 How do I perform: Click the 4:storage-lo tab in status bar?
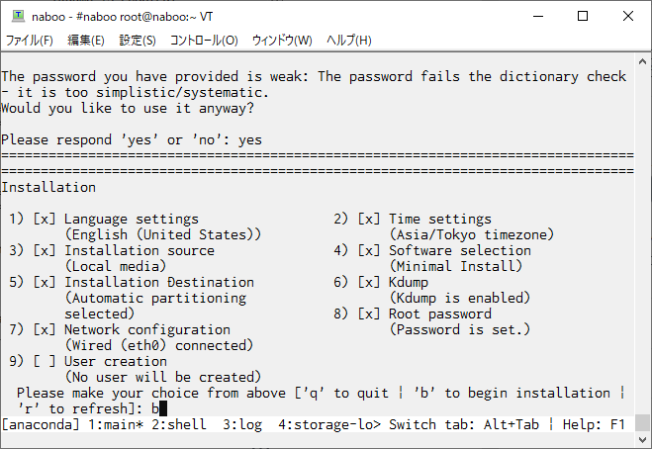click(329, 424)
